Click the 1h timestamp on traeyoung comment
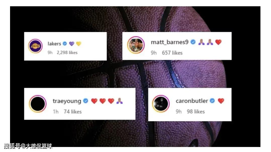This screenshot has width=271, height=152. point(56,112)
